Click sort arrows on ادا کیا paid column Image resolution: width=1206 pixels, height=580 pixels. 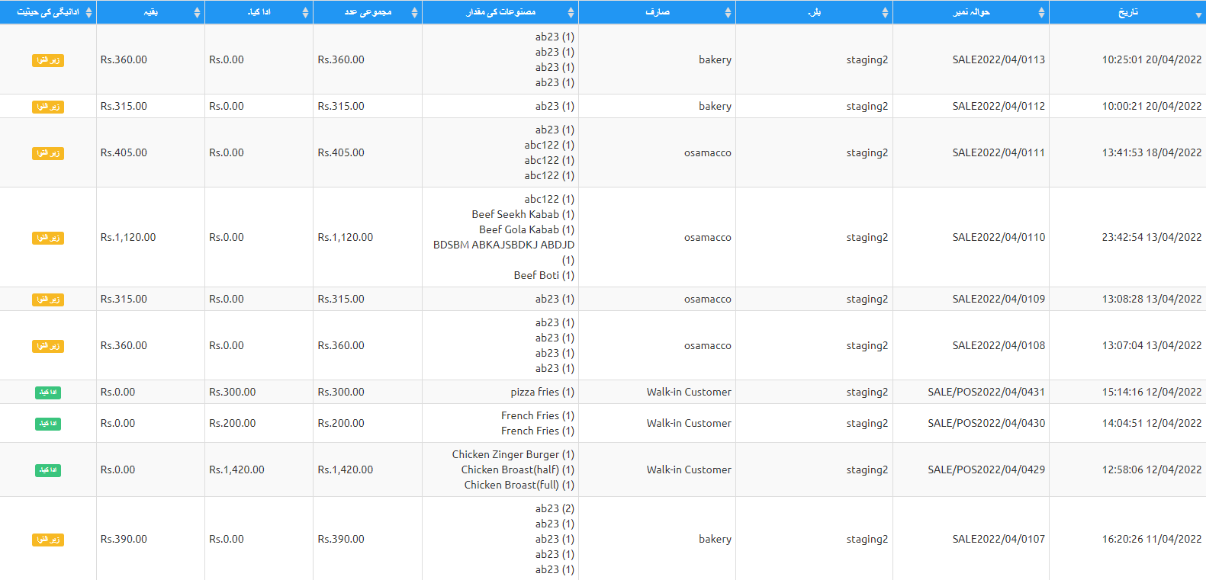tap(305, 12)
